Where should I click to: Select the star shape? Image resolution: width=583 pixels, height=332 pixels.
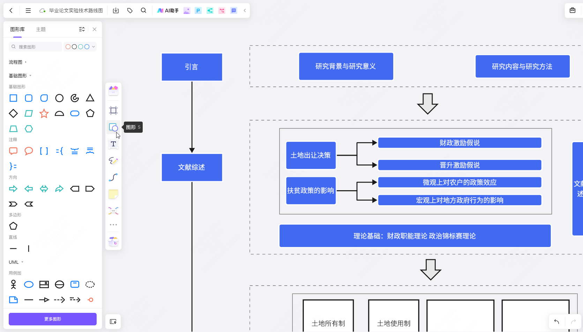click(44, 114)
